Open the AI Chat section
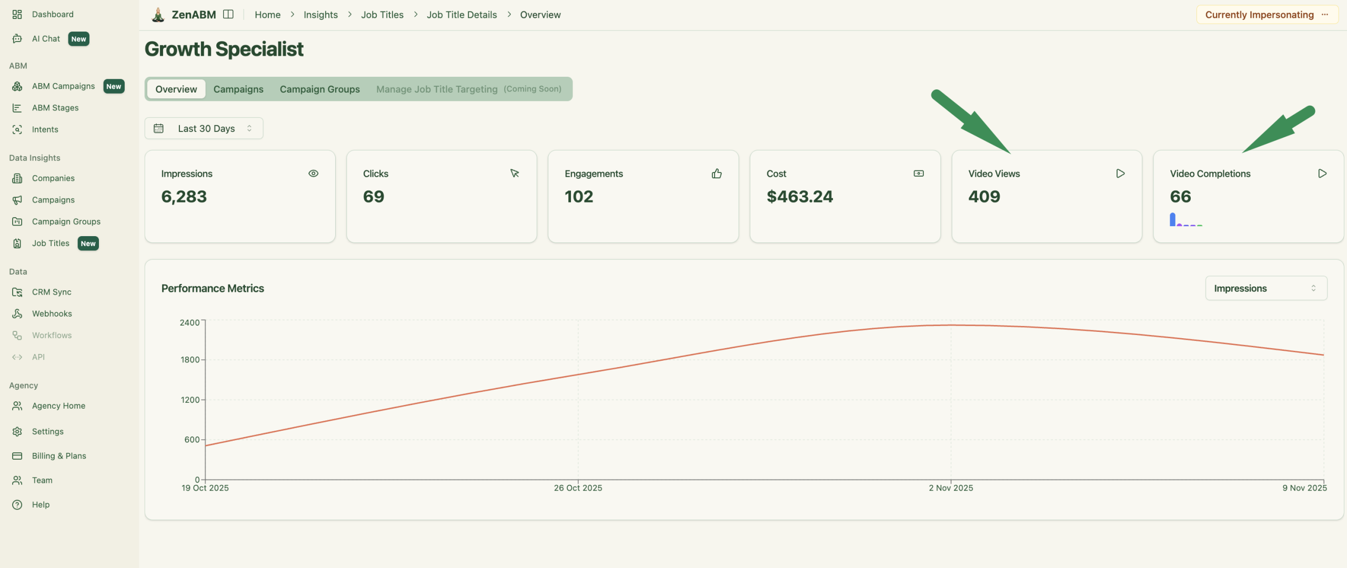This screenshot has height=568, width=1347. [46, 38]
